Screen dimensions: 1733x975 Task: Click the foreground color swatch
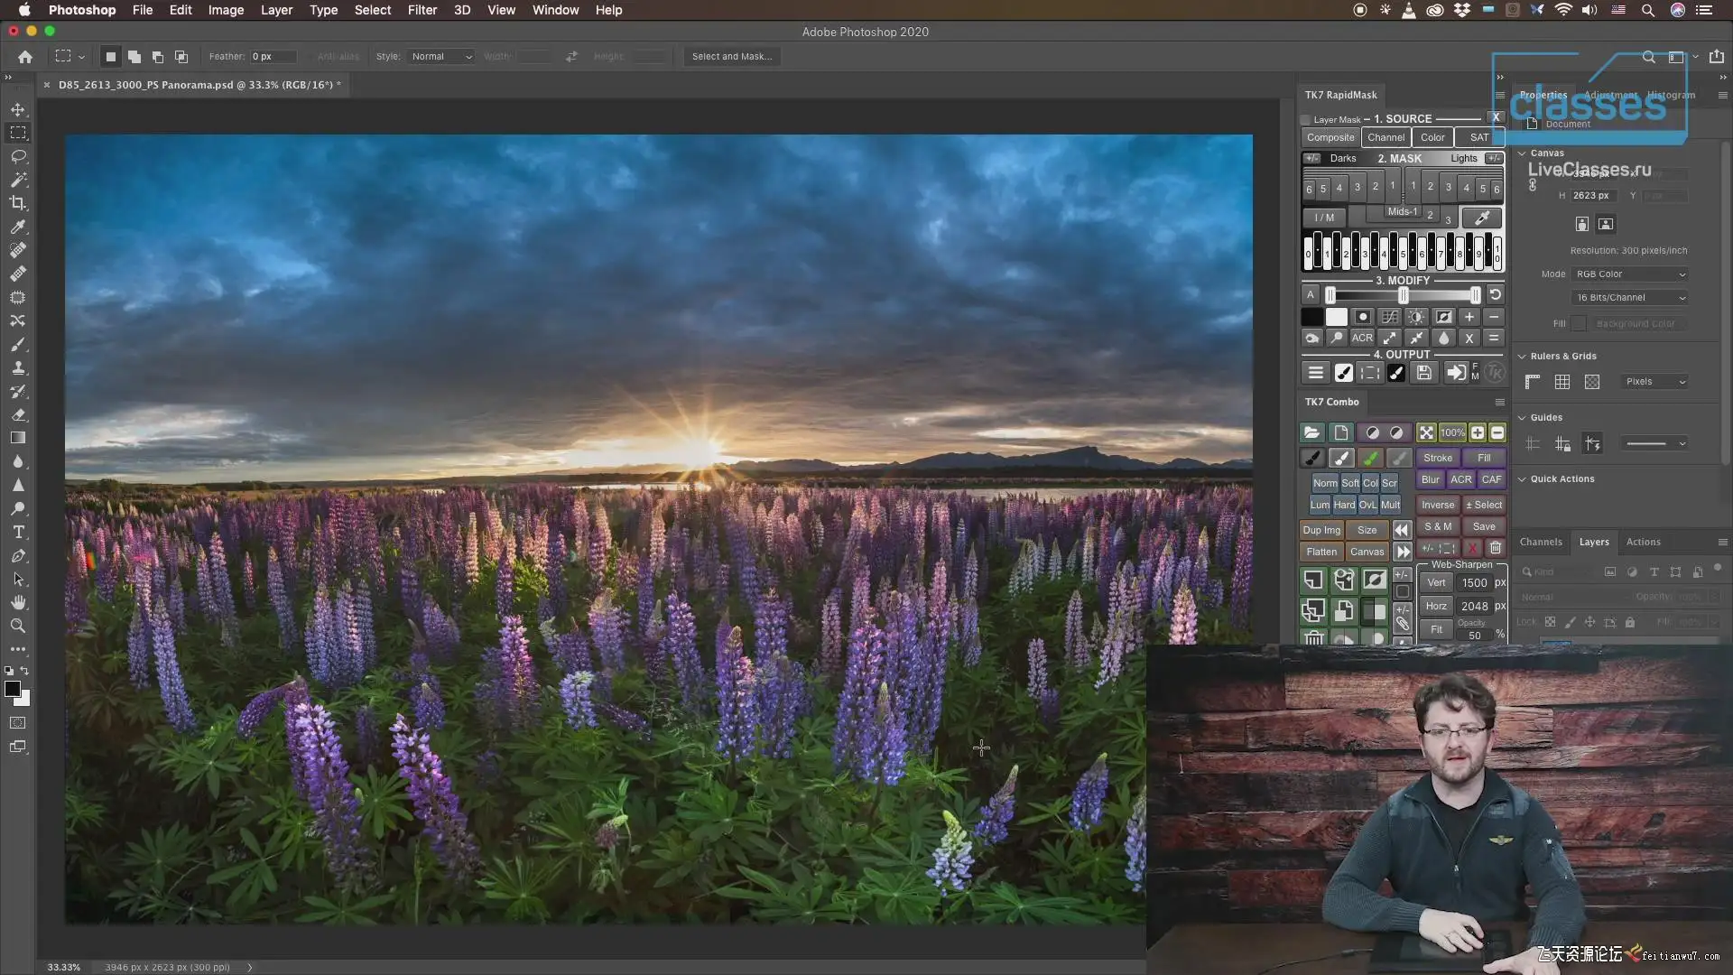click(x=13, y=690)
